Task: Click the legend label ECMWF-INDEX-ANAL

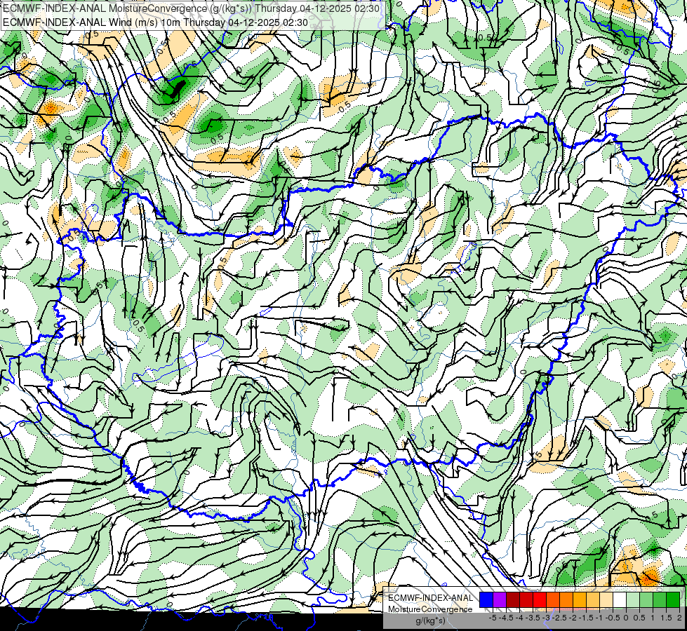Action: point(431,598)
